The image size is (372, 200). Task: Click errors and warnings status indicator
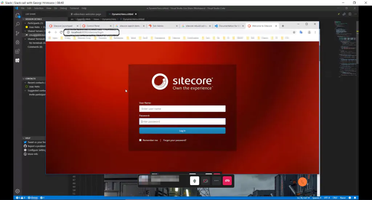click(20, 197)
